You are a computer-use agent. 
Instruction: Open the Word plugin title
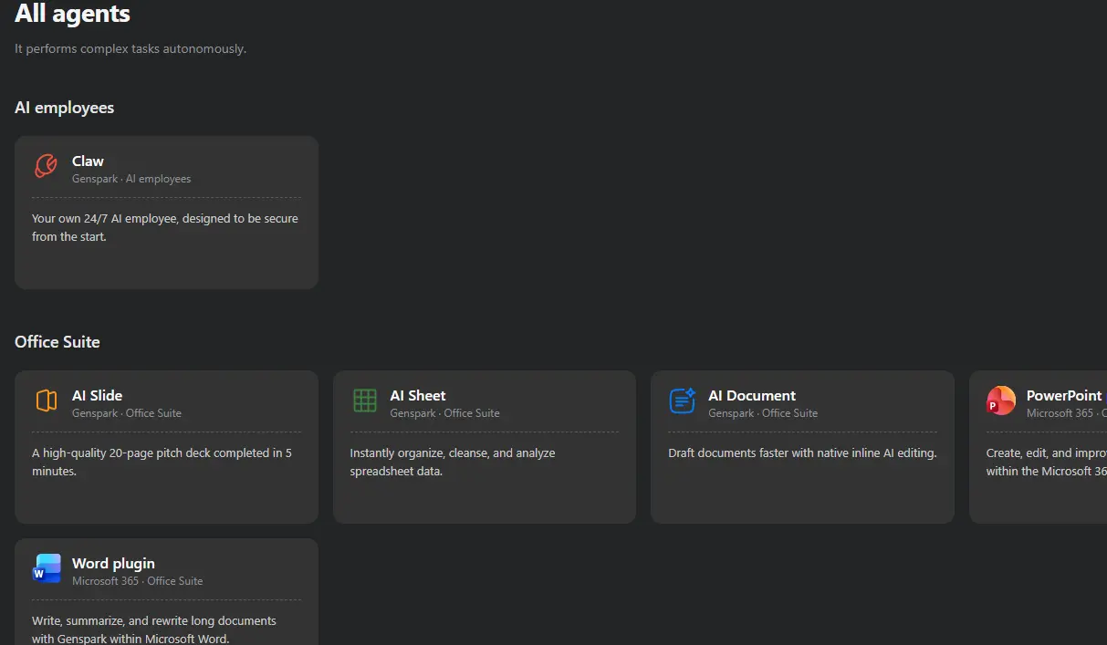click(113, 564)
